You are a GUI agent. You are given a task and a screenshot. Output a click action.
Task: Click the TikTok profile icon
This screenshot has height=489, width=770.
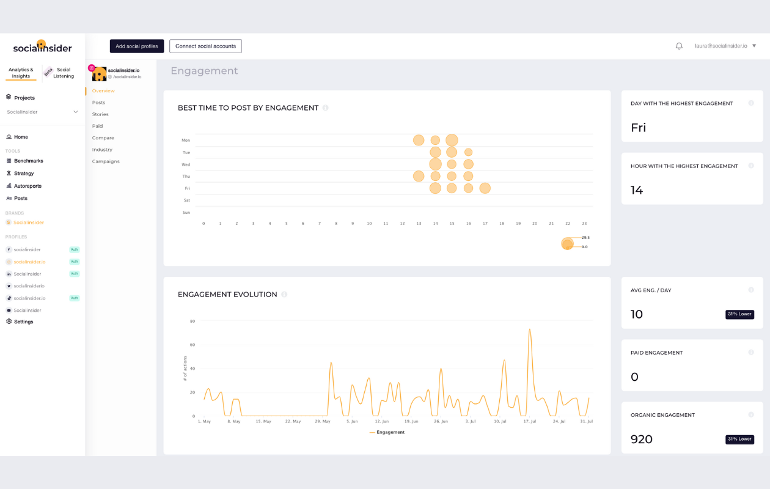click(x=9, y=298)
